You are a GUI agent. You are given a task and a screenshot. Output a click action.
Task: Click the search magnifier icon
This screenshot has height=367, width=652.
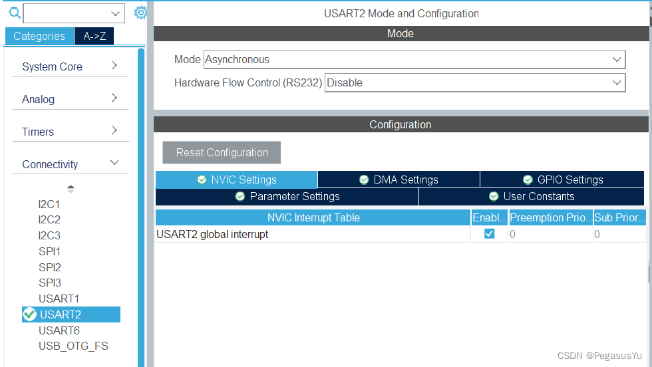click(14, 13)
